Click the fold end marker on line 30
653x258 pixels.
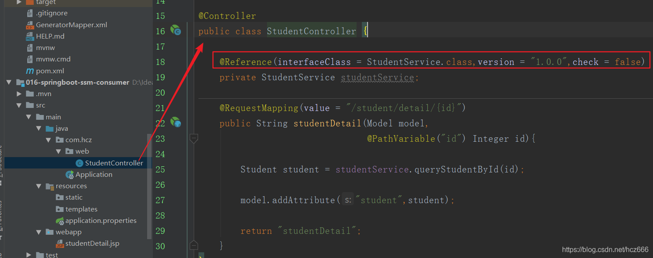194,245
